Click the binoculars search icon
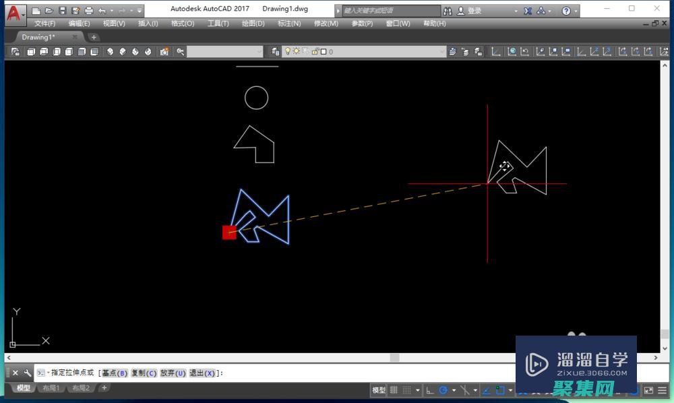674x403 pixels. pos(448,11)
